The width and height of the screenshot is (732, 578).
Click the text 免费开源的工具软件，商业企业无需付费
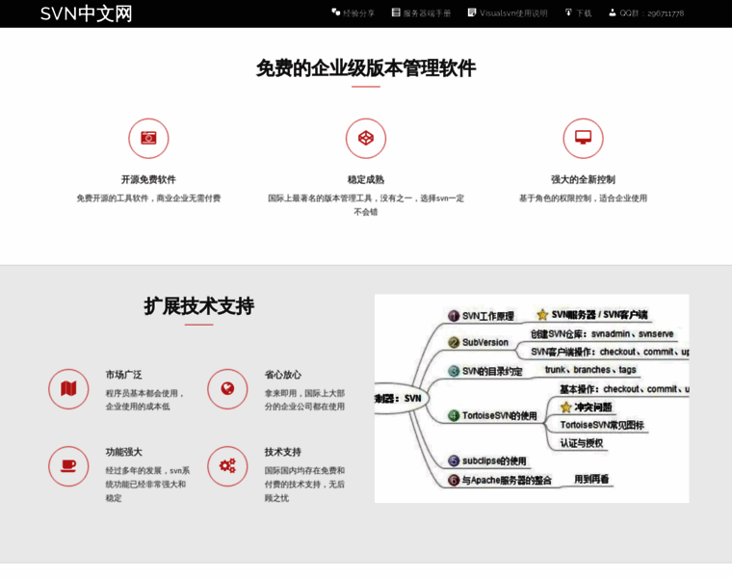148,197
